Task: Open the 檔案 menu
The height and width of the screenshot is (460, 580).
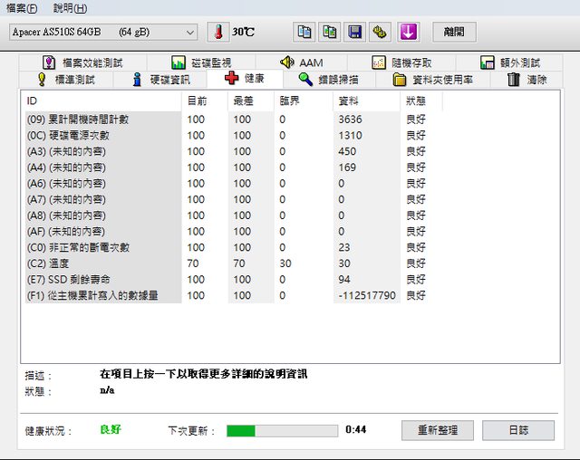Action: click(22, 8)
